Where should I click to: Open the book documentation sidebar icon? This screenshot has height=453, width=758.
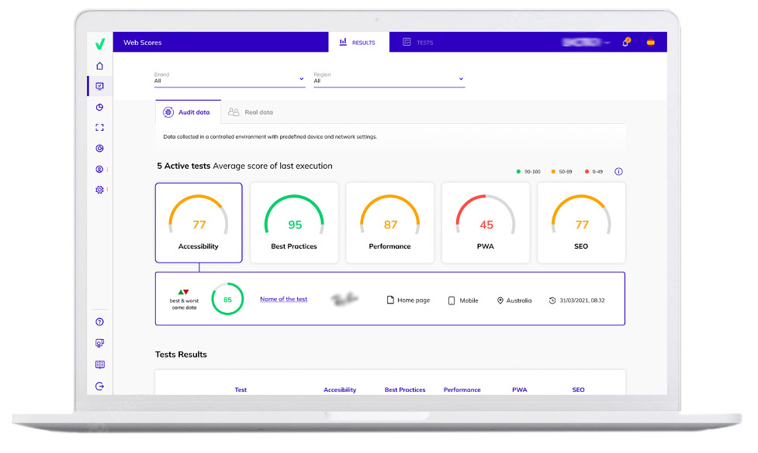click(99, 365)
